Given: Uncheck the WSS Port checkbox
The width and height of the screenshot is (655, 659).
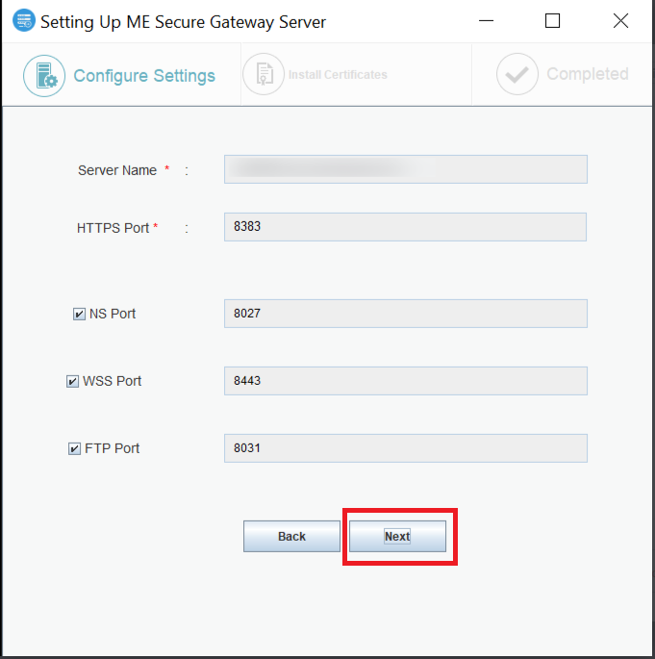Looking at the screenshot, I should (72, 382).
